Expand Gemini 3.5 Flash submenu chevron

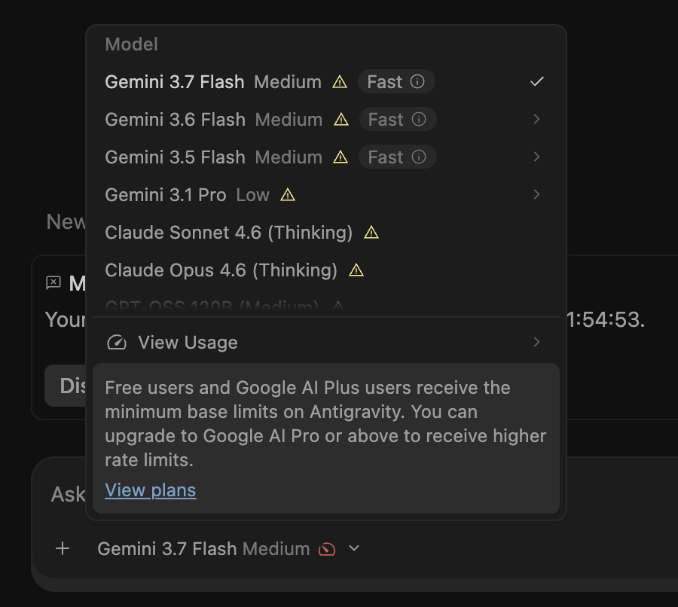point(536,157)
